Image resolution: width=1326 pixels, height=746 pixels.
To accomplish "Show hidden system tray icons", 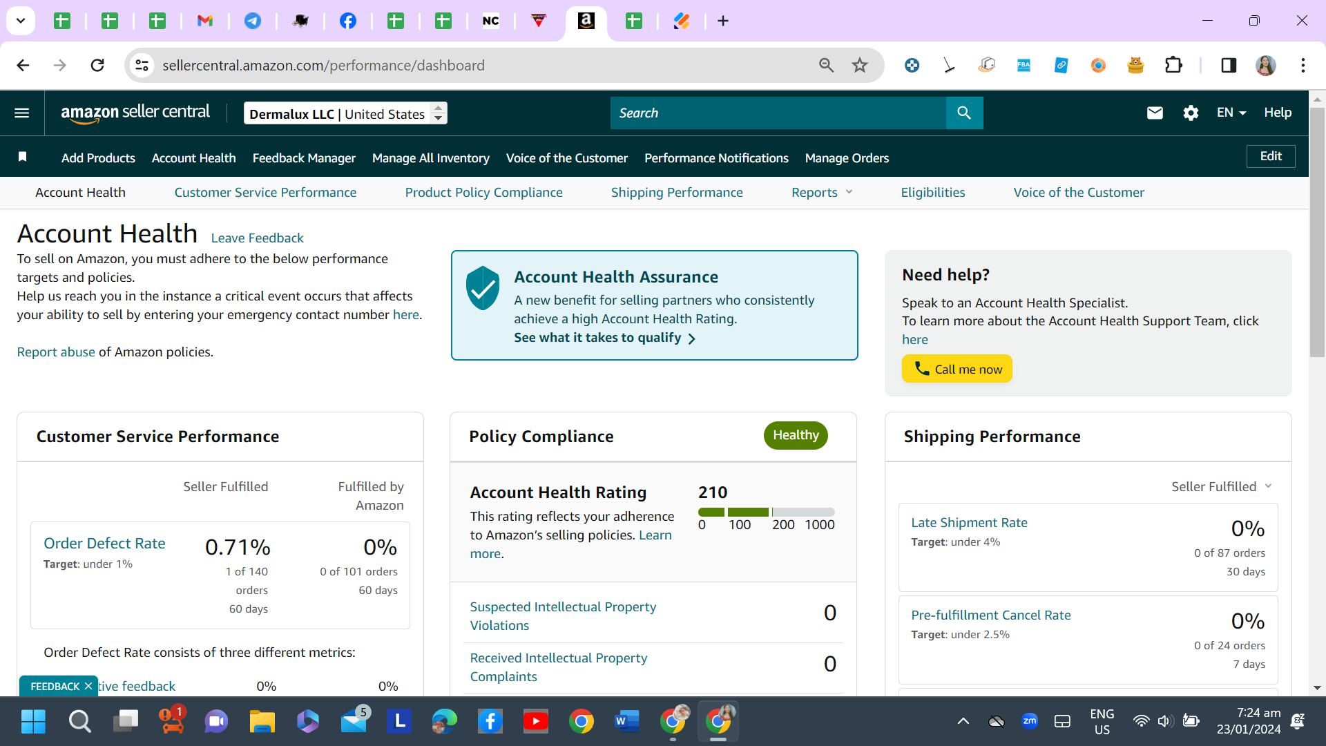I will click(963, 722).
